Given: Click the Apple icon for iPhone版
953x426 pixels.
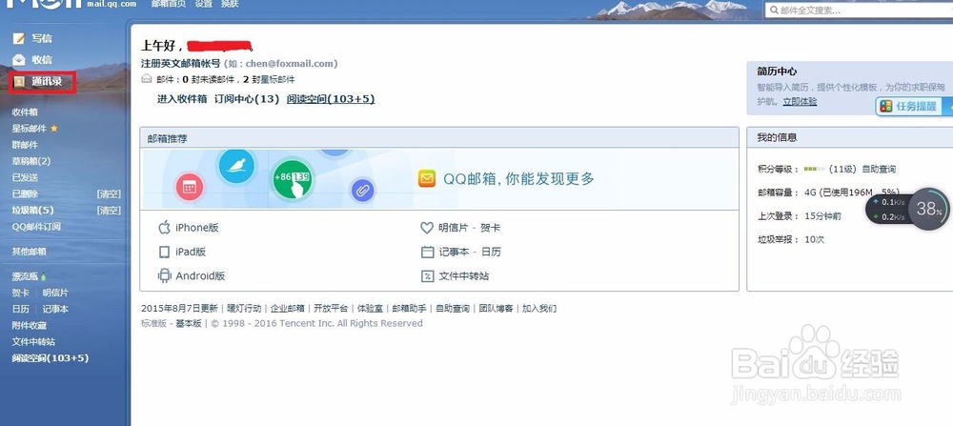Looking at the screenshot, I should [x=164, y=227].
